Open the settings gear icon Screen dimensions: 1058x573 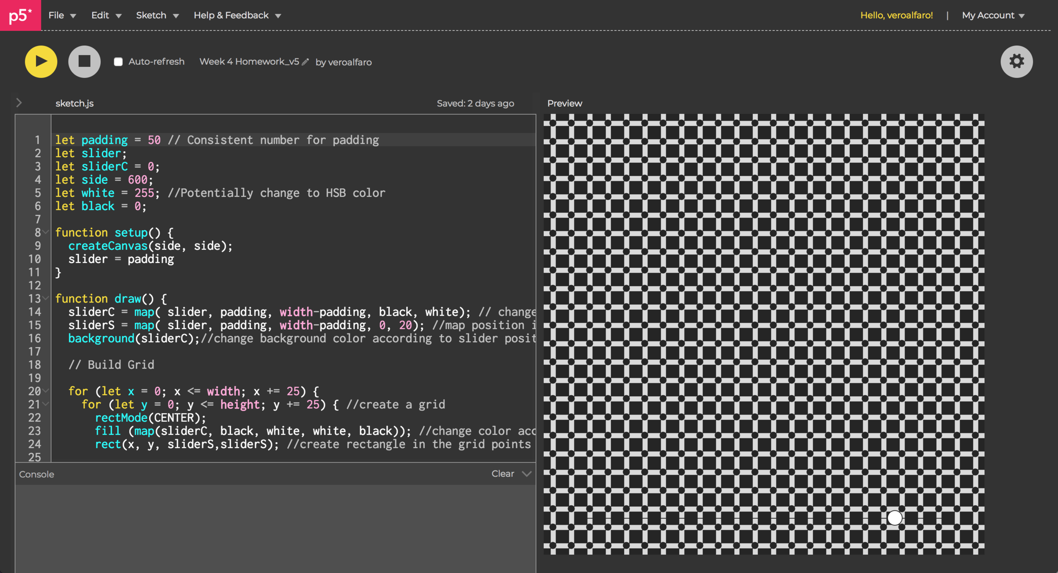pyautogui.click(x=1016, y=62)
